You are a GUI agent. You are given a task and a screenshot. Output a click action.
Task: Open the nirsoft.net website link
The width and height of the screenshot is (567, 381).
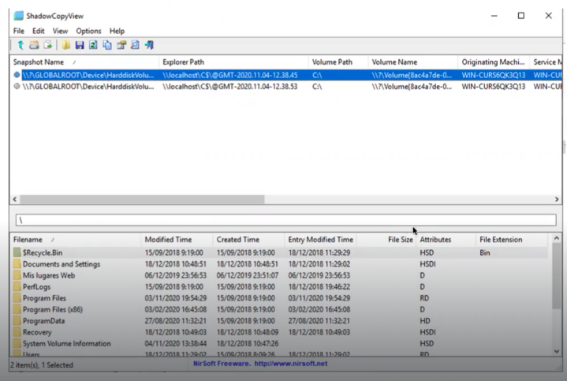[x=291, y=364]
